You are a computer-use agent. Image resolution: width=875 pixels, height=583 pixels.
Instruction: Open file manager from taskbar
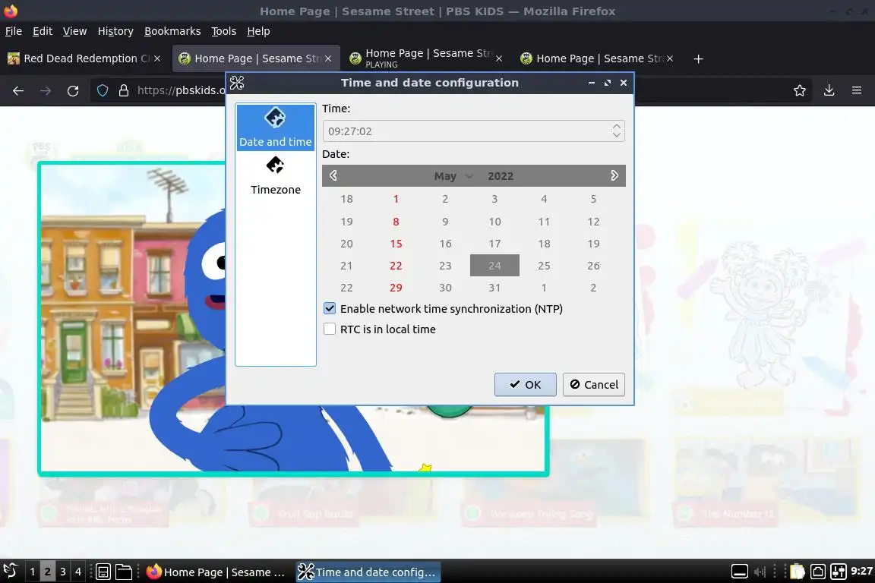click(x=123, y=572)
